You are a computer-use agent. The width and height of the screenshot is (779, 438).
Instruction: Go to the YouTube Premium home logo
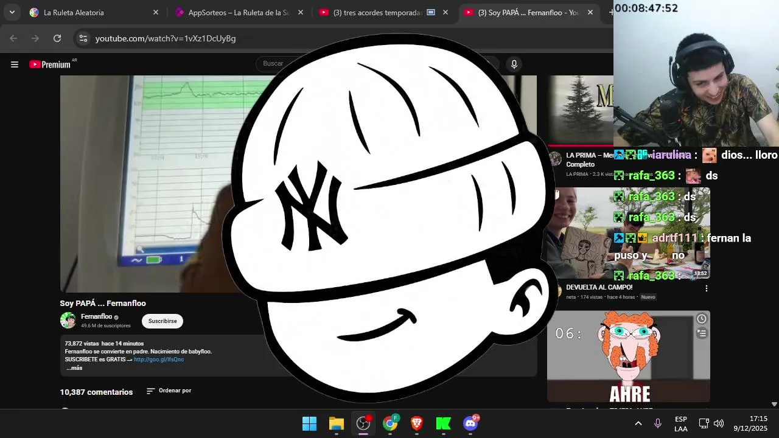(50, 64)
